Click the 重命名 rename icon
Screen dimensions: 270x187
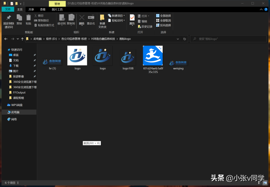[x=91, y=17]
